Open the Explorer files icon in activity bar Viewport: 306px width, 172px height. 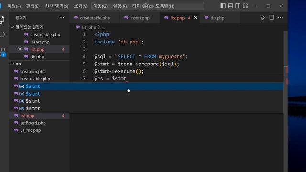(2, 20)
